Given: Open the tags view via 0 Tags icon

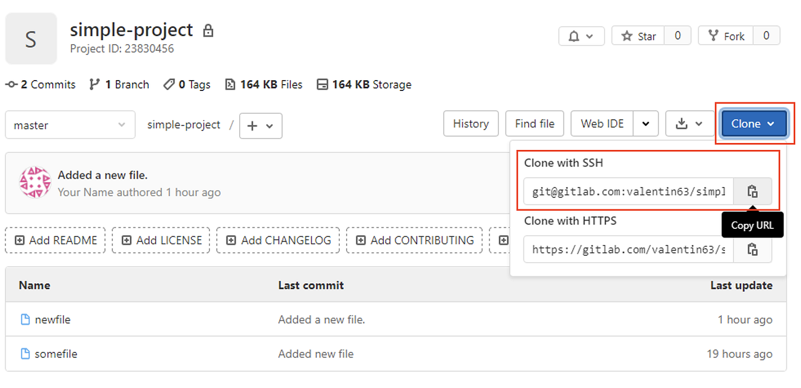Looking at the screenshot, I should [x=169, y=84].
